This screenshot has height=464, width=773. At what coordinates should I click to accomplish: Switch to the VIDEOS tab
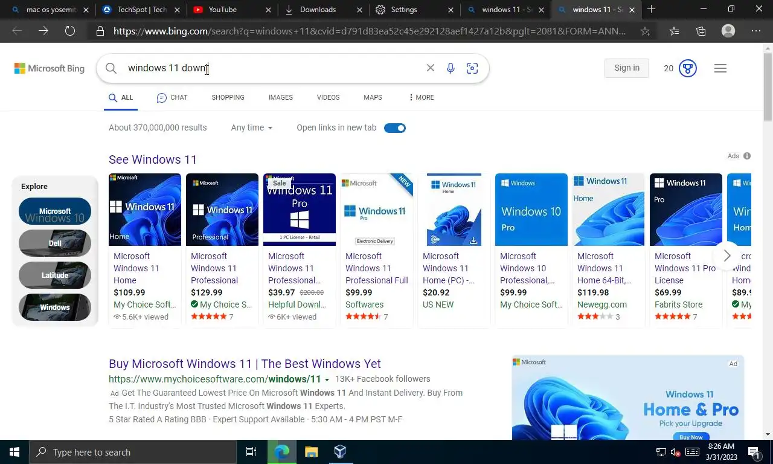(329, 97)
